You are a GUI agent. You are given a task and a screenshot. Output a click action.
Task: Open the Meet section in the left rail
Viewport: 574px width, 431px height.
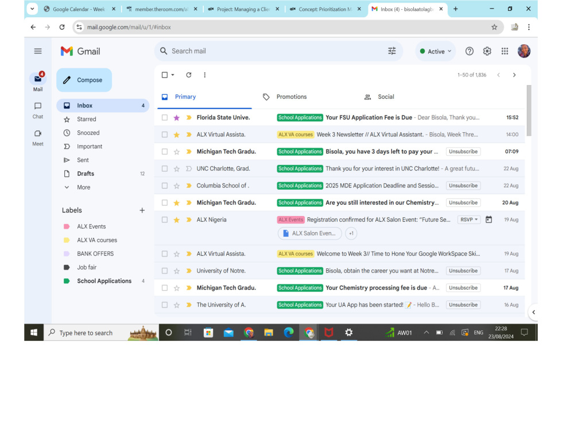coord(38,138)
